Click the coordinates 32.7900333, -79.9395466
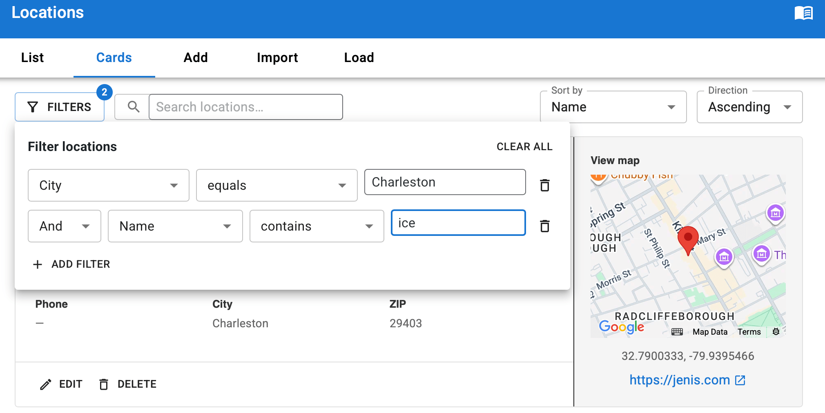Screen dimensions: 825x413 688,356
